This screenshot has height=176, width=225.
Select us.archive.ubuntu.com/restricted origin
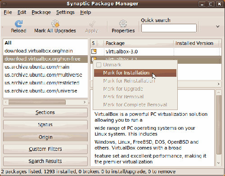click(45, 83)
